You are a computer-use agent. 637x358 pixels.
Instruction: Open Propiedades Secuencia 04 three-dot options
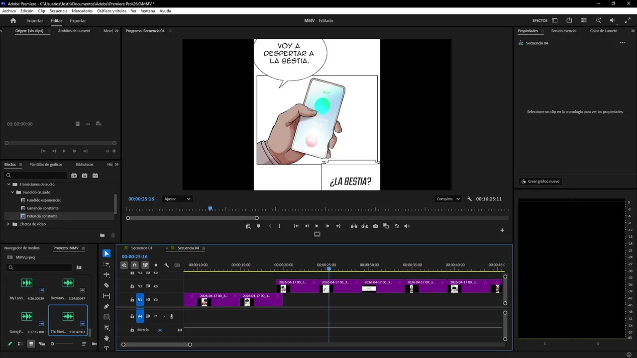pyautogui.click(x=622, y=43)
